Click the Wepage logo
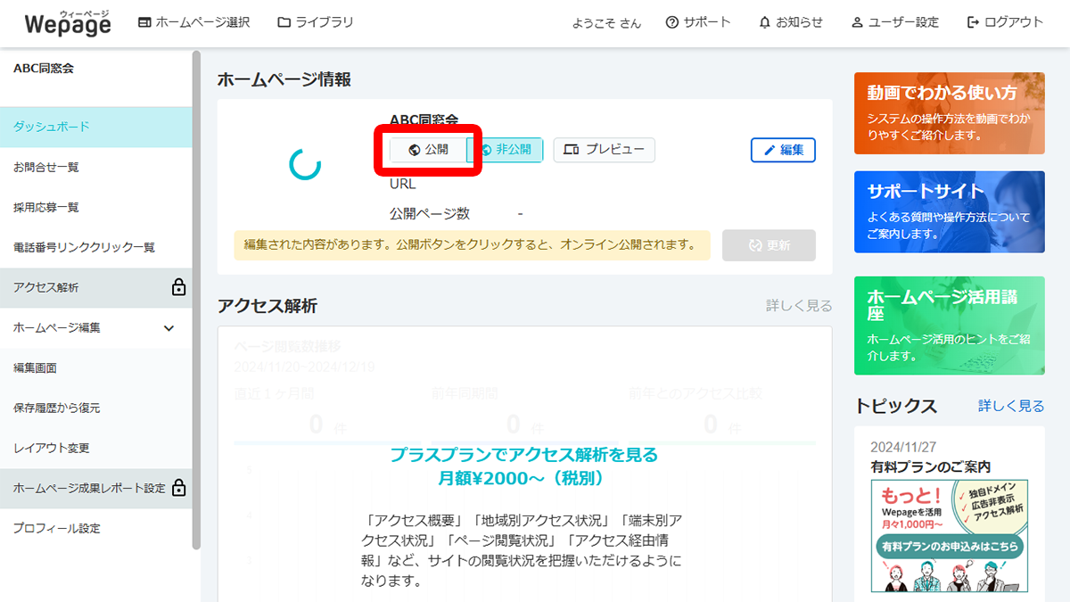Image resolution: width=1070 pixels, height=602 pixels. 67,23
